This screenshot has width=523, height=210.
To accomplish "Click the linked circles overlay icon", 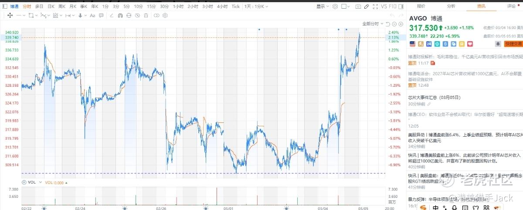I will pos(156,15).
